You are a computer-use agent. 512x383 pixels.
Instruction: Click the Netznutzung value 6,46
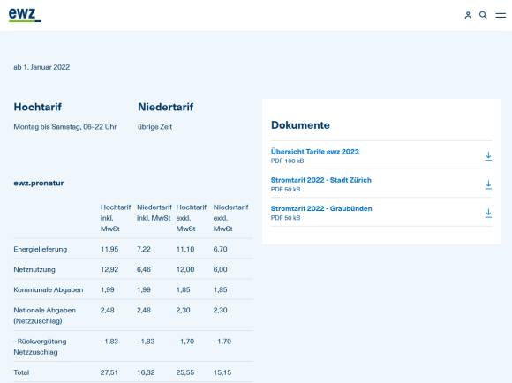click(x=144, y=269)
